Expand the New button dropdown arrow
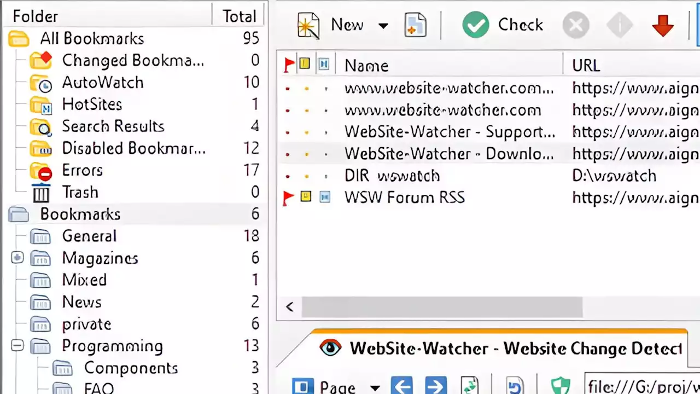This screenshot has height=394, width=700. [383, 26]
